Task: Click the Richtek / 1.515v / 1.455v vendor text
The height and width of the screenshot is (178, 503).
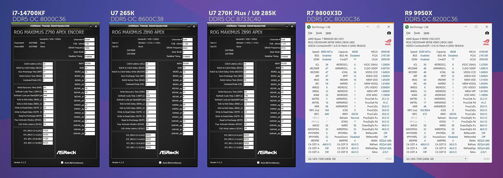Action: (149, 43)
